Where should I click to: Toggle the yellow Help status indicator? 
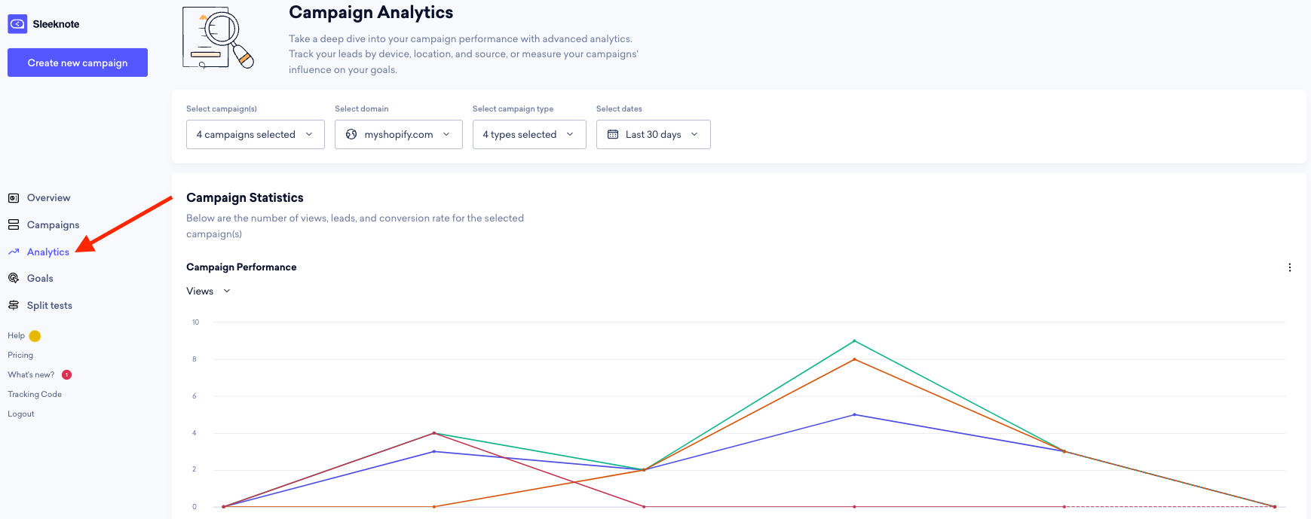point(36,335)
